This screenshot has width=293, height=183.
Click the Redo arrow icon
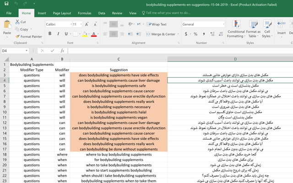click(25, 3)
